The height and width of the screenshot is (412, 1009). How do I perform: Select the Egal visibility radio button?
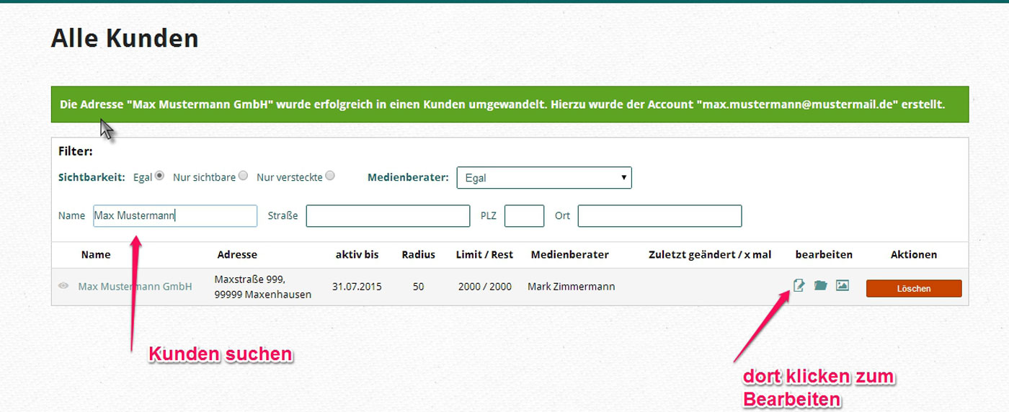[159, 175]
